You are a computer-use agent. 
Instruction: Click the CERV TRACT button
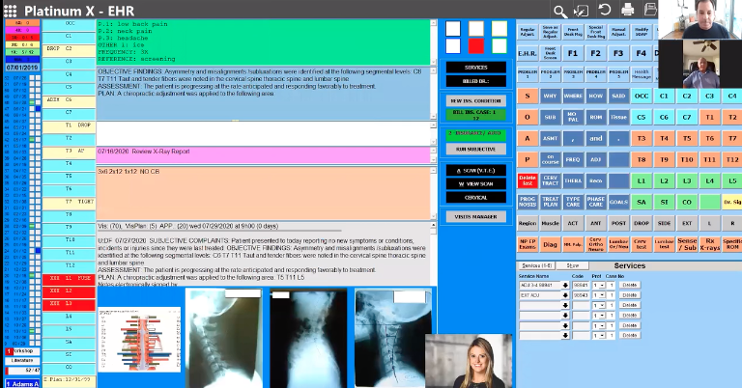(x=550, y=180)
